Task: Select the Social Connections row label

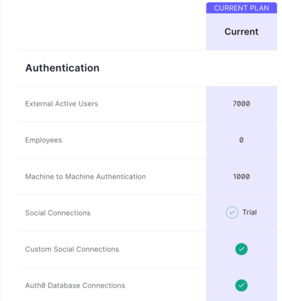Action: 58,213
